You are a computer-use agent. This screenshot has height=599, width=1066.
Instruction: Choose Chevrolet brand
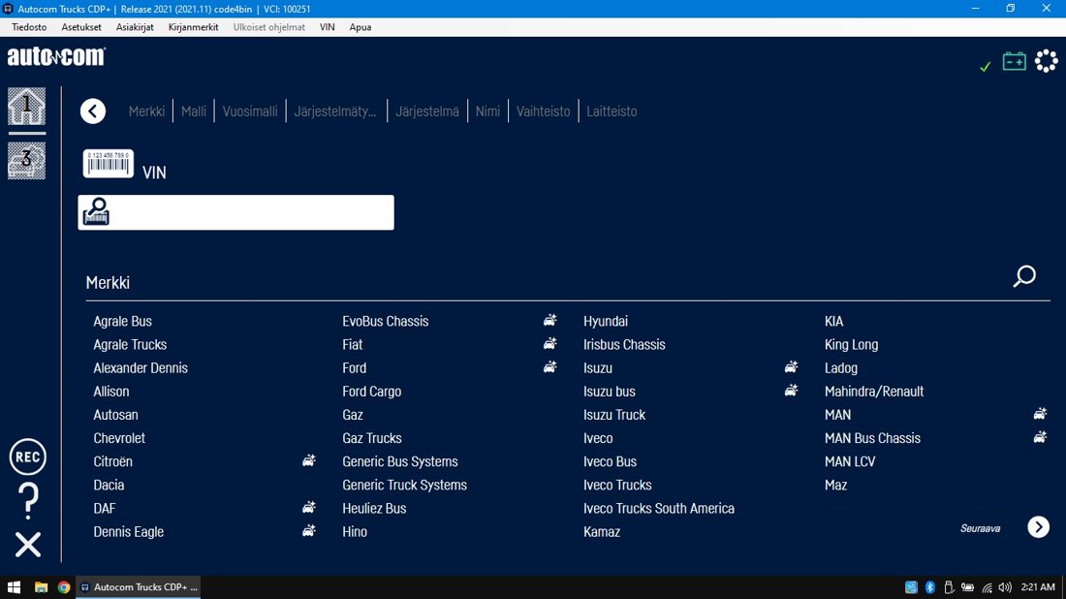[x=119, y=438]
